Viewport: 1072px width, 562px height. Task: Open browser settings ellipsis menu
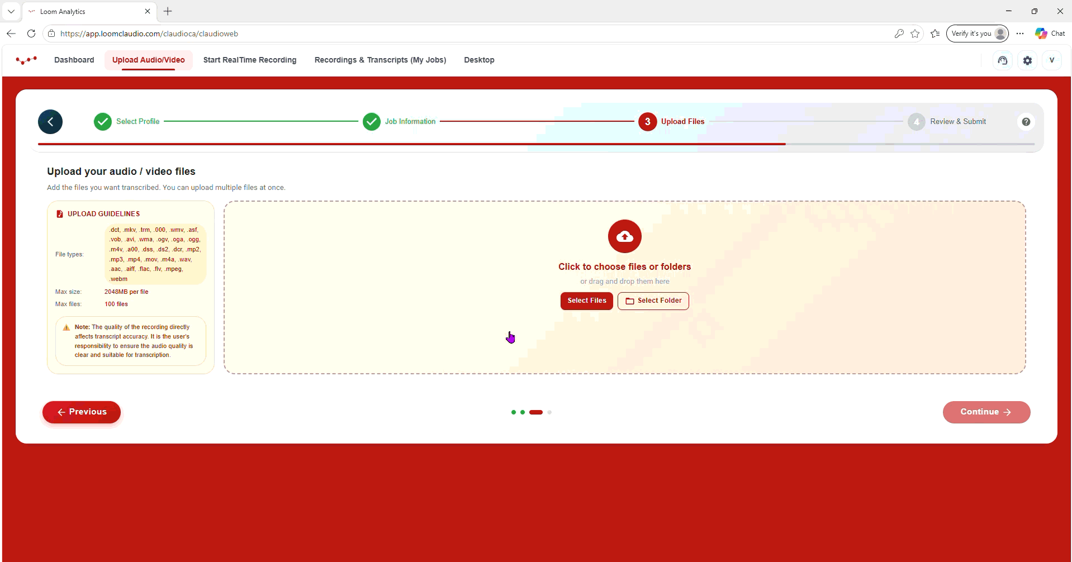(x=1020, y=34)
